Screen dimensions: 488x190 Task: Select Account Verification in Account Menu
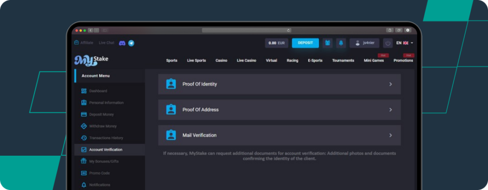[x=110, y=150]
